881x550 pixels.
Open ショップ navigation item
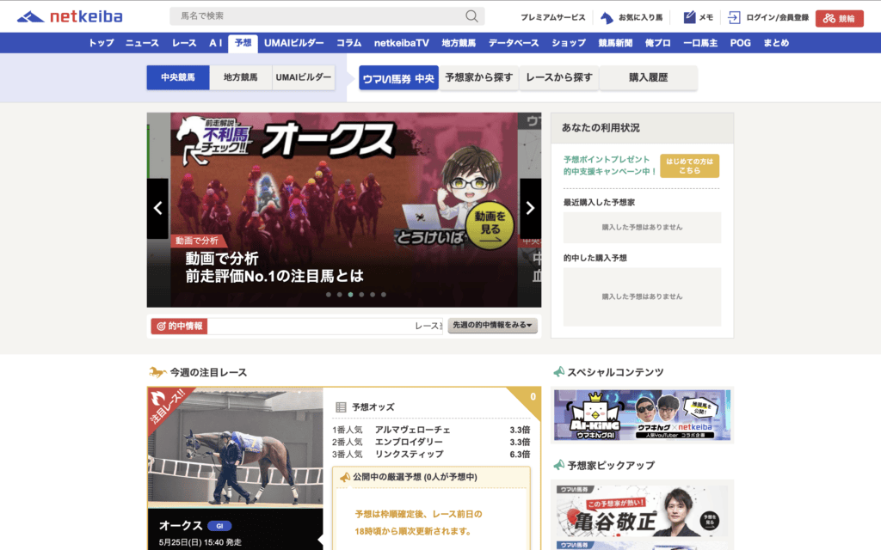tap(569, 43)
